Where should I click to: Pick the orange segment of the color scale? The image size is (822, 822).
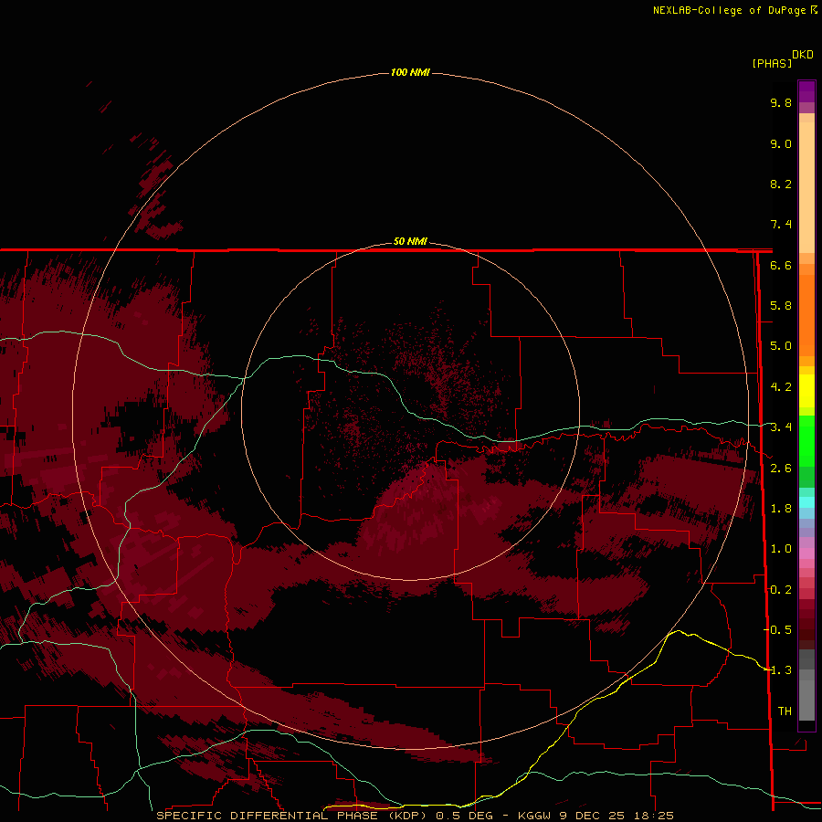806,314
